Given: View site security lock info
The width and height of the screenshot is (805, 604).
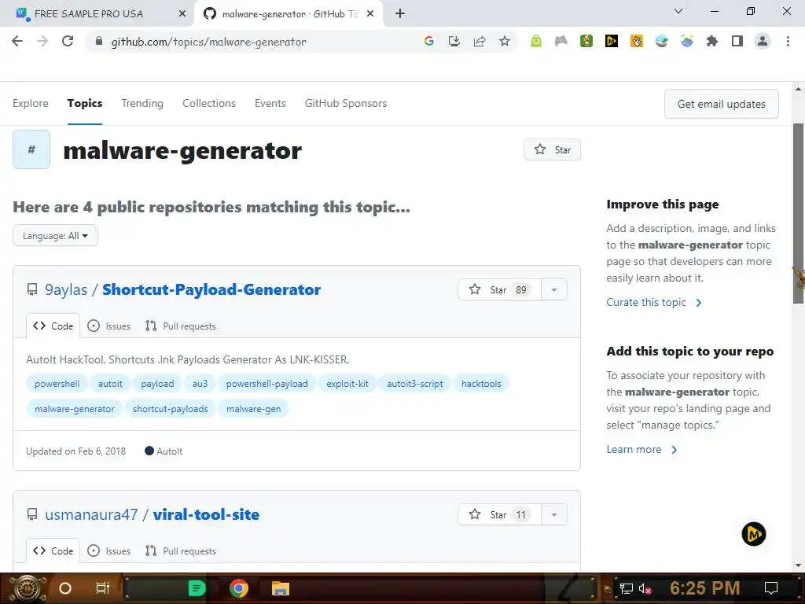Looking at the screenshot, I should tap(99, 41).
